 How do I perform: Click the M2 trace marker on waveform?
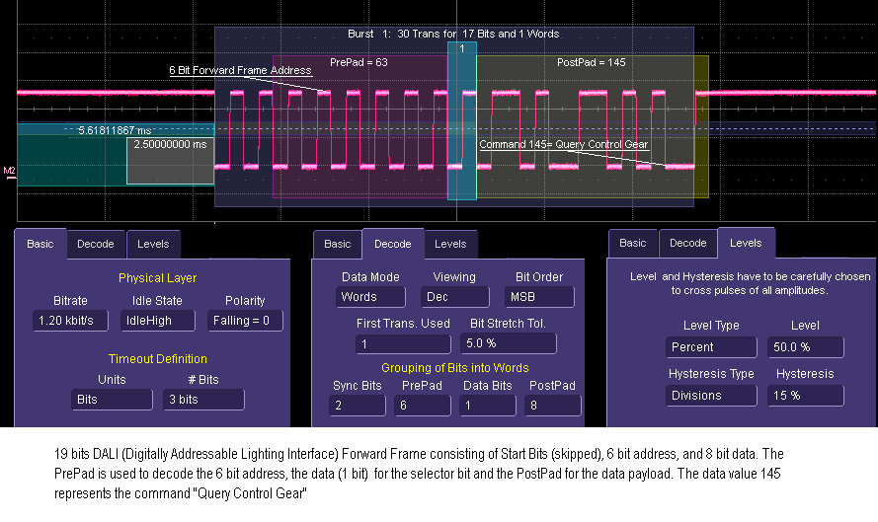10,174
